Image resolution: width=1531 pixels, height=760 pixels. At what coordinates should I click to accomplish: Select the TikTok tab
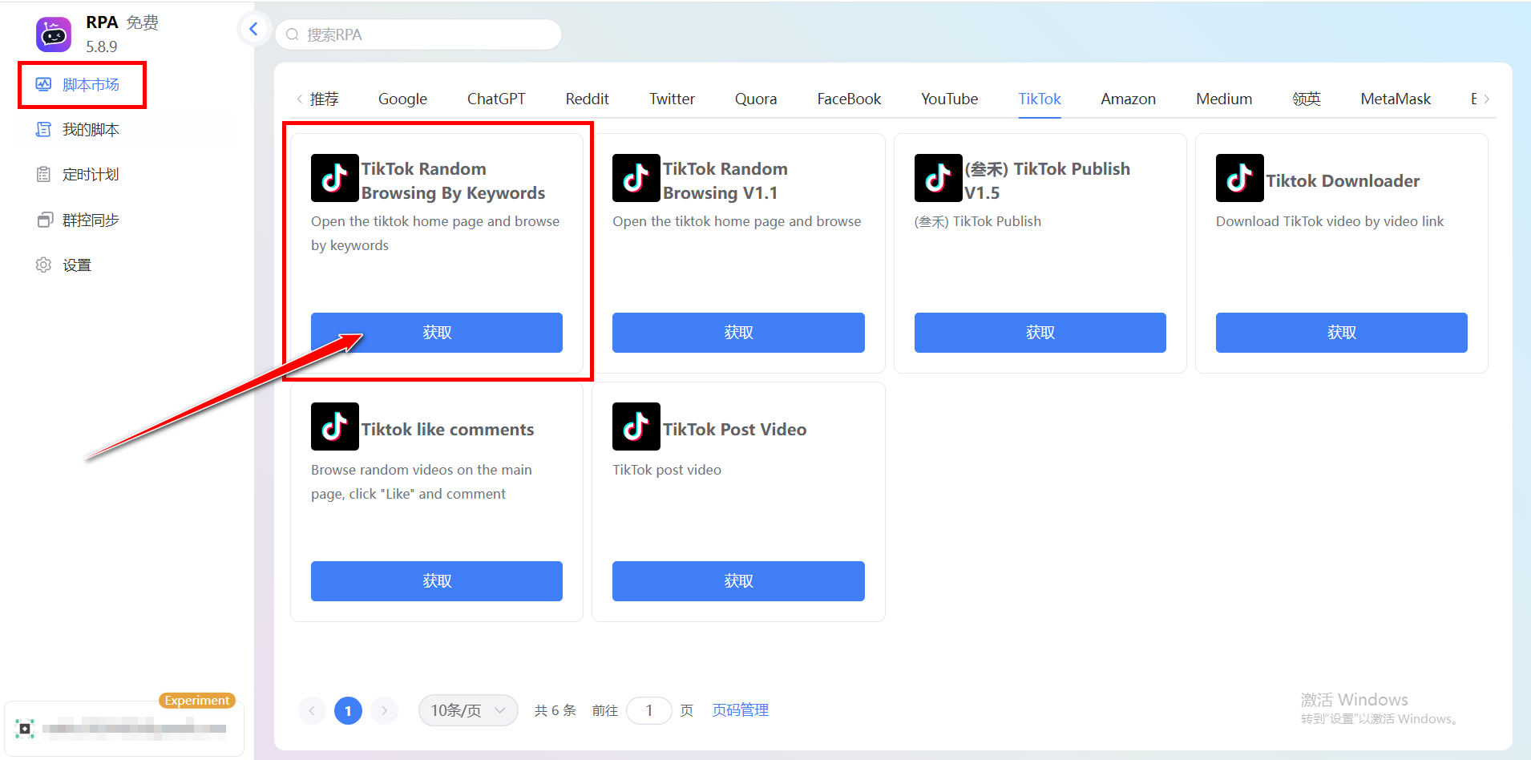click(x=1040, y=99)
